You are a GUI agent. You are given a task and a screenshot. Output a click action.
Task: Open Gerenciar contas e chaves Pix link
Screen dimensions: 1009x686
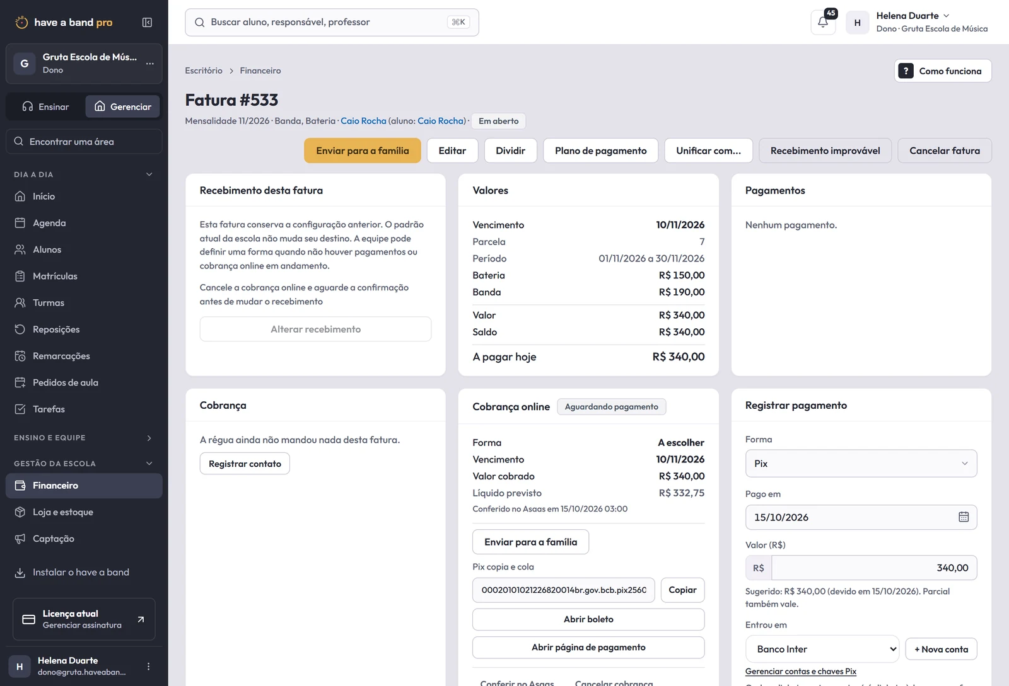[x=800, y=672]
